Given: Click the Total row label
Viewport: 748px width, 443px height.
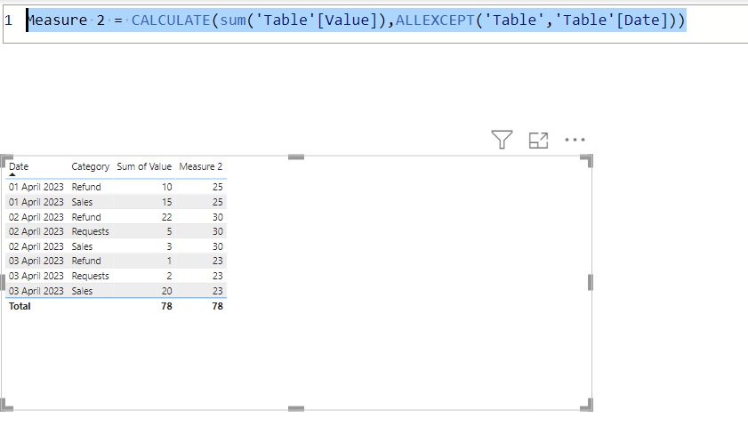Looking at the screenshot, I should pos(20,307).
